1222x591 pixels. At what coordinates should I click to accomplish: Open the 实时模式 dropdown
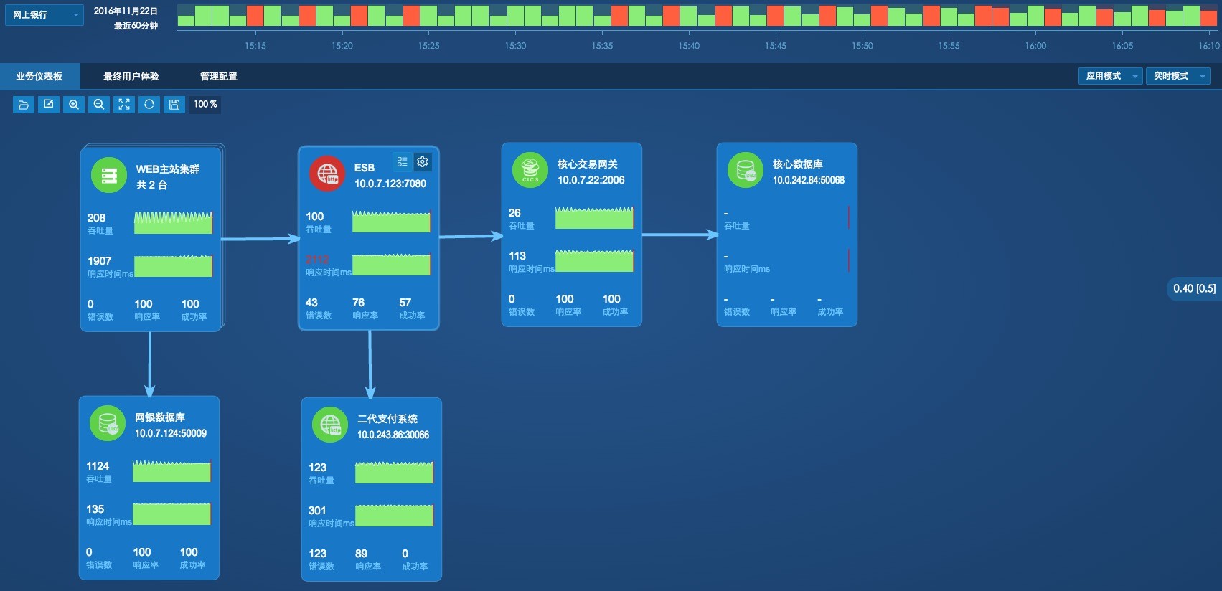[1178, 76]
